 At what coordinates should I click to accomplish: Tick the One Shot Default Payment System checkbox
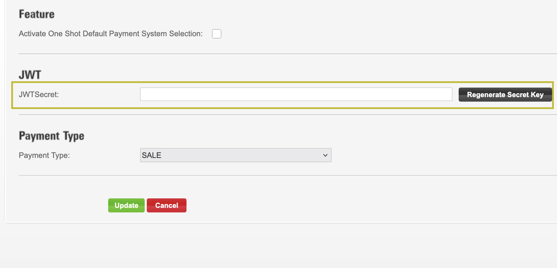(x=217, y=34)
